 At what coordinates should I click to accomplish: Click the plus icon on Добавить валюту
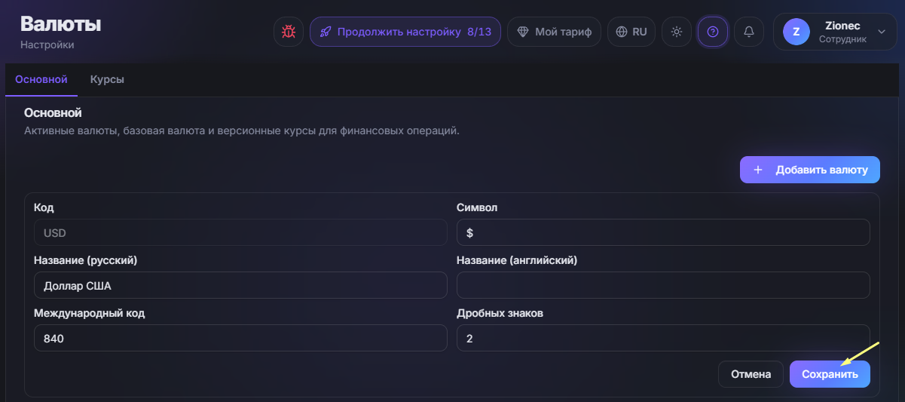[758, 170]
